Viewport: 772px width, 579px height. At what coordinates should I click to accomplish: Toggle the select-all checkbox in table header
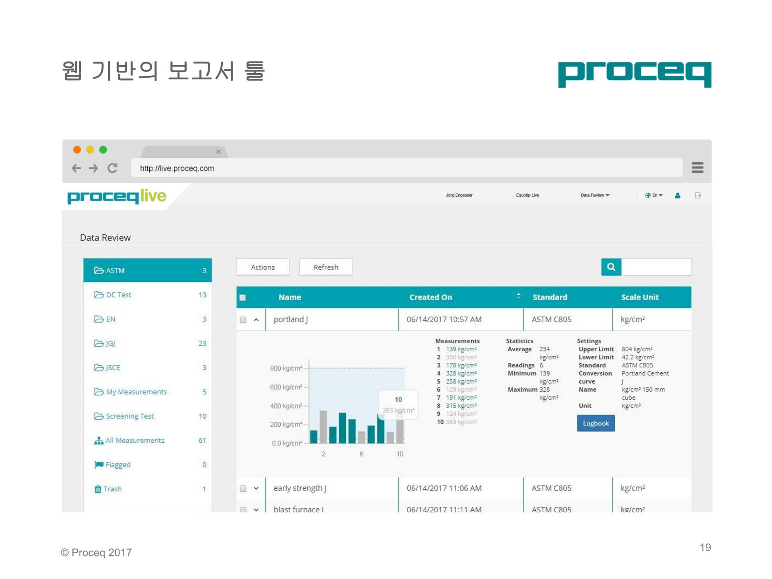point(242,298)
